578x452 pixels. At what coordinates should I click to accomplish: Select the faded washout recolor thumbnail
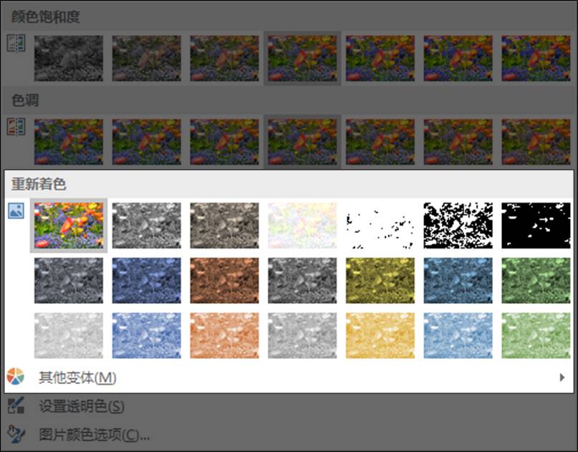[302, 225]
